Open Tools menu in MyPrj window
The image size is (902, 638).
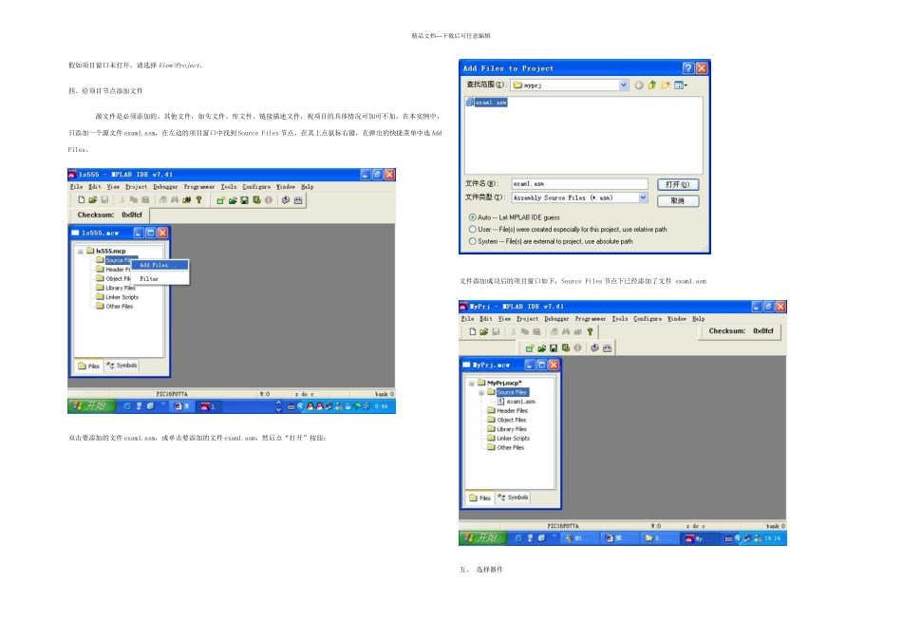pyautogui.click(x=620, y=319)
